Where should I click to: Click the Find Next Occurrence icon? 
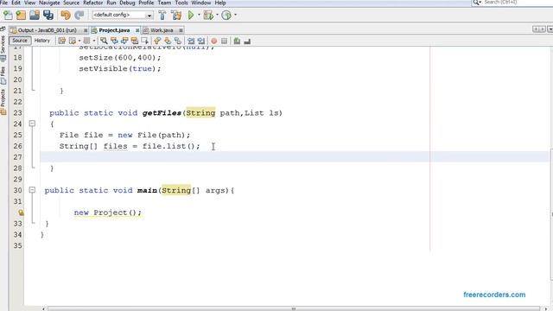[124, 41]
